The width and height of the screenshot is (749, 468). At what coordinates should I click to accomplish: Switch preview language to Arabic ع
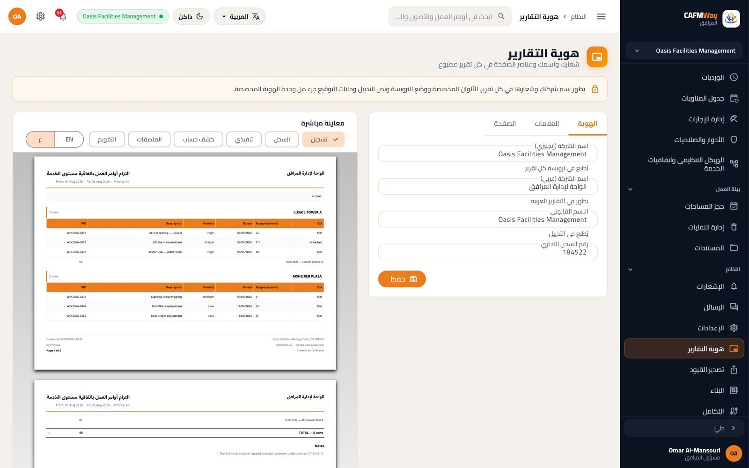[x=40, y=139]
